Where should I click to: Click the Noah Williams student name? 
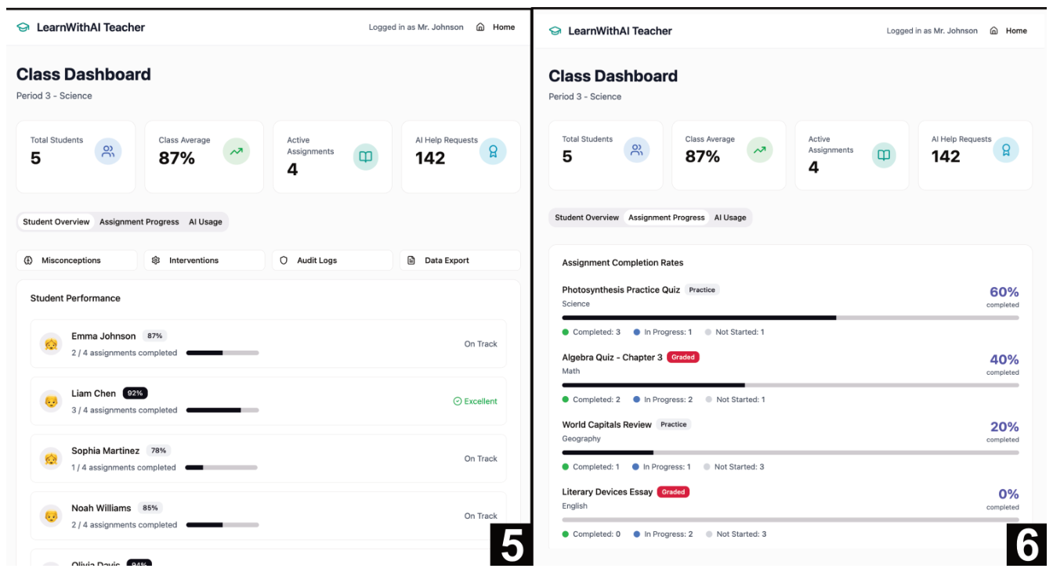pos(101,508)
